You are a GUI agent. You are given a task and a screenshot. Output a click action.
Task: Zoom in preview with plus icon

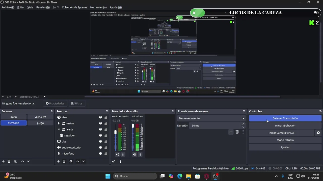point(16,97)
